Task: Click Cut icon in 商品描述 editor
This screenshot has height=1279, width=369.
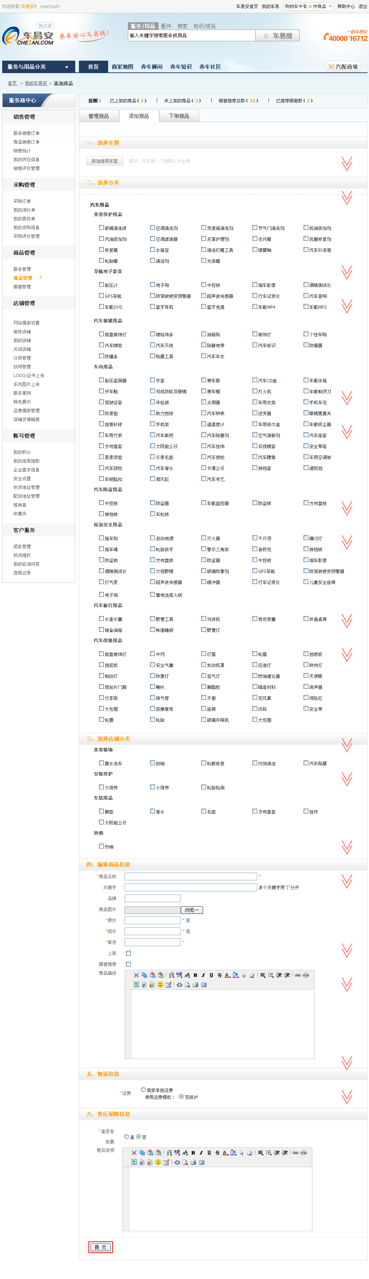Action: (x=136, y=975)
